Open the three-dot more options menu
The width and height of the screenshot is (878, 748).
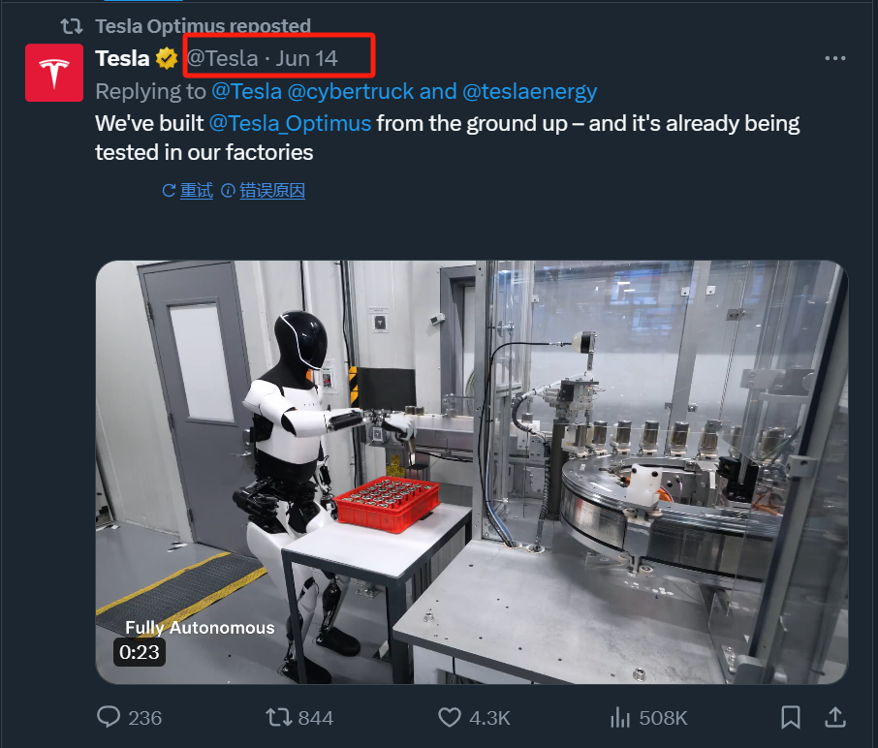tap(834, 58)
